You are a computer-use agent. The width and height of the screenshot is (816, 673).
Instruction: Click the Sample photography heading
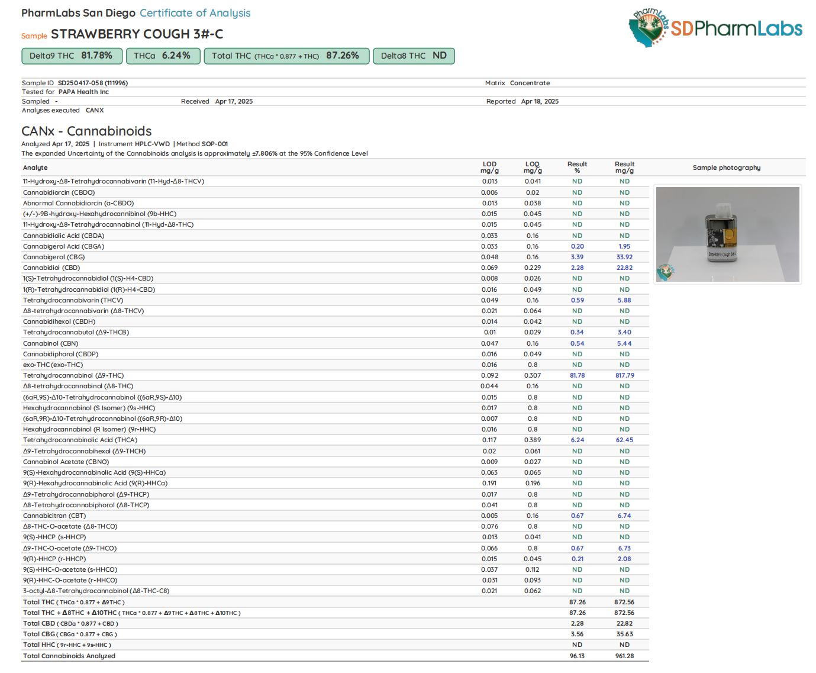click(x=727, y=168)
